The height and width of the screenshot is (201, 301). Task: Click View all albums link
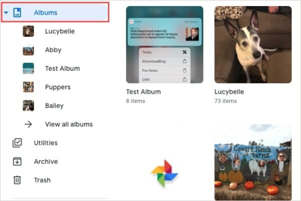(69, 124)
